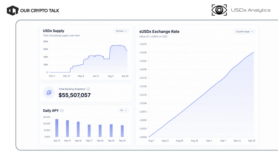
Task: Click the Sep 18 APY bar
Action: click(x=100, y=131)
